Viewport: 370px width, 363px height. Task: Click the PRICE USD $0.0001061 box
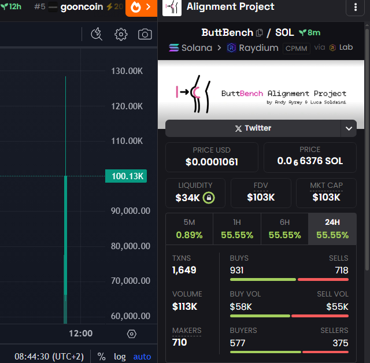click(x=212, y=157)
